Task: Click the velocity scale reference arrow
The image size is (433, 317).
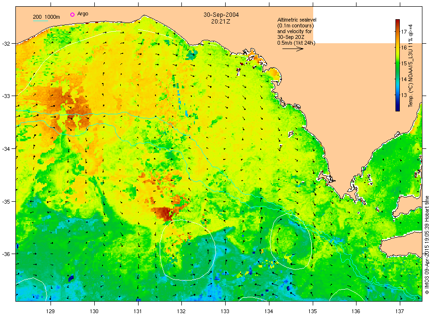Action: click(x=293, y=49)
